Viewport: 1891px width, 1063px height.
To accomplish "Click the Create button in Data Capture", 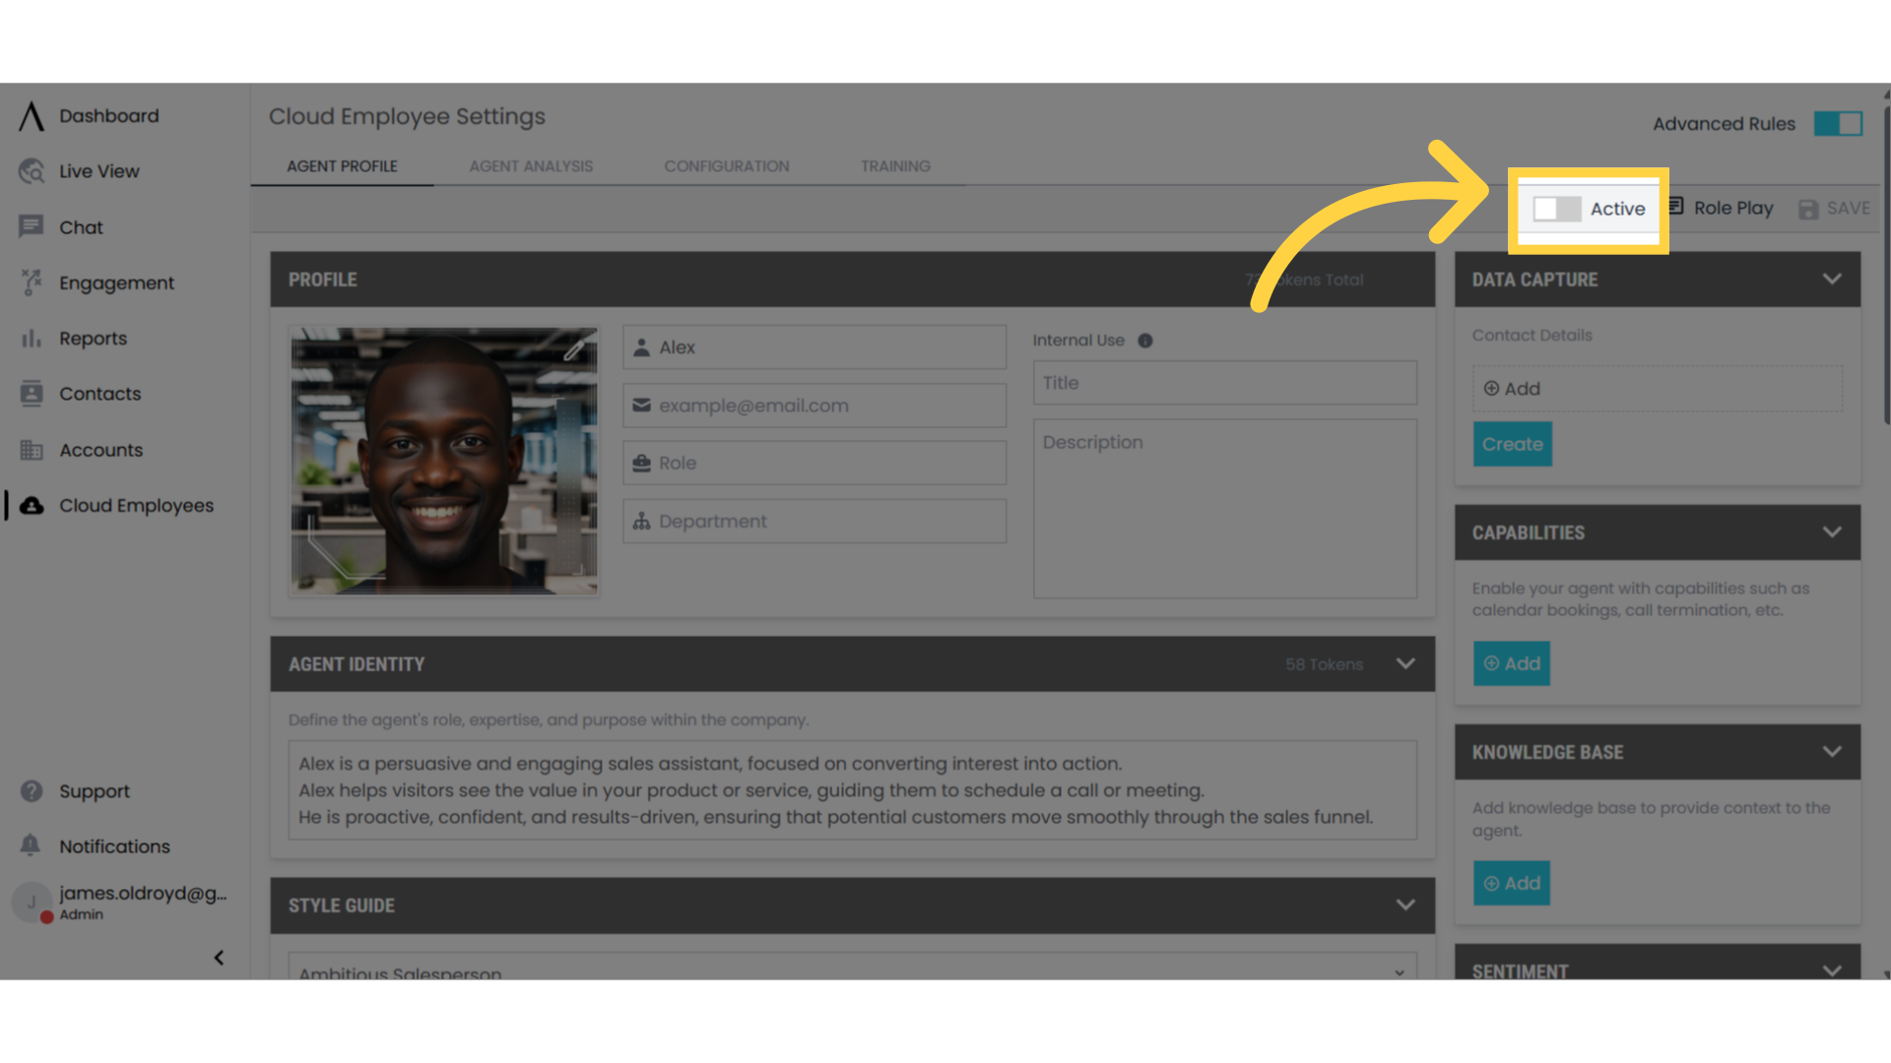I will coord(1512,444).
